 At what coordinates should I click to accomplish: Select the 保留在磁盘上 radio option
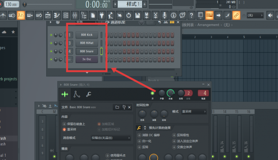point(74,124)
